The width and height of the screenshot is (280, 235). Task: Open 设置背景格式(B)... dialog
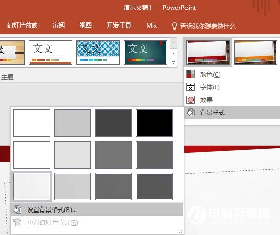97,209
